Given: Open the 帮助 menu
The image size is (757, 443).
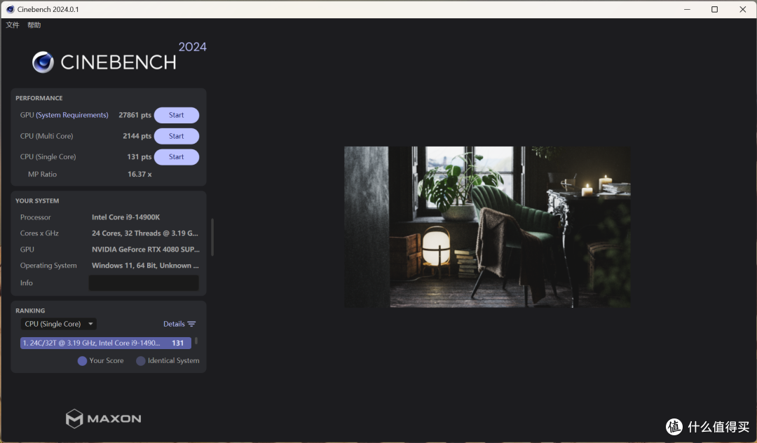Looking at the screenshot, I should tap(34, 25).
